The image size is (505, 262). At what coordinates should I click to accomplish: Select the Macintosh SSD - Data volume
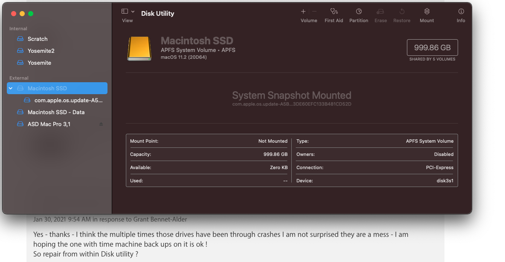[57, 112]
